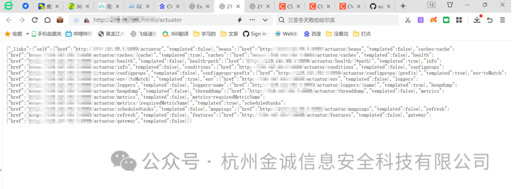Click the search magnifier icon
Screen dimensions: 512x189
coord(282,20)
